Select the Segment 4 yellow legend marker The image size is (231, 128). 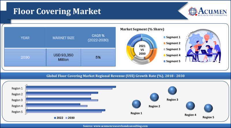click(164, 55)
